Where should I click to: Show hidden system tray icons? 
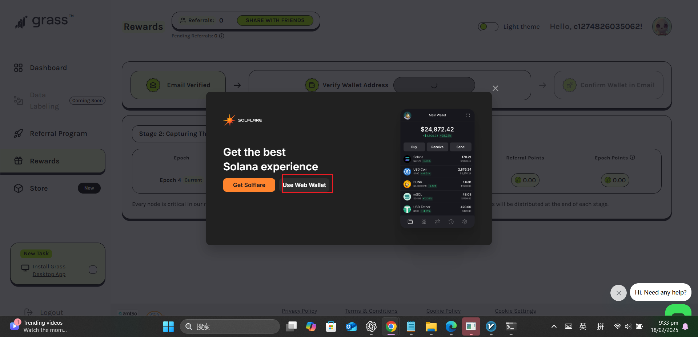pos(554,326)
